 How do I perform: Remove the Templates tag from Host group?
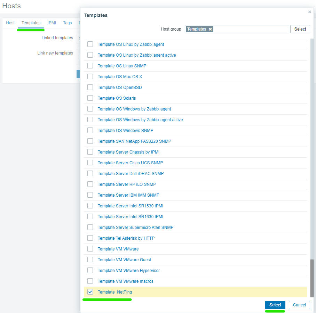(x=210, y=29)
